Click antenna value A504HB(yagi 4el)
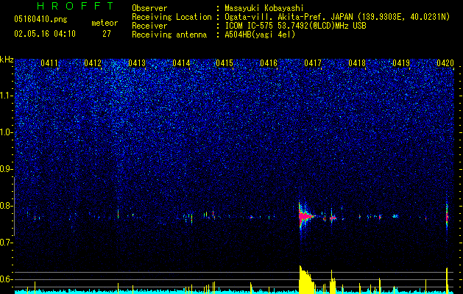Screen dimensions: 463x294 click(x=260, y=35)
